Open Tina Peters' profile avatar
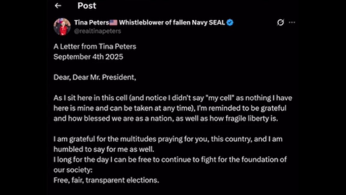The height and width of the screenshot is (195, 346). coord(62,27)
